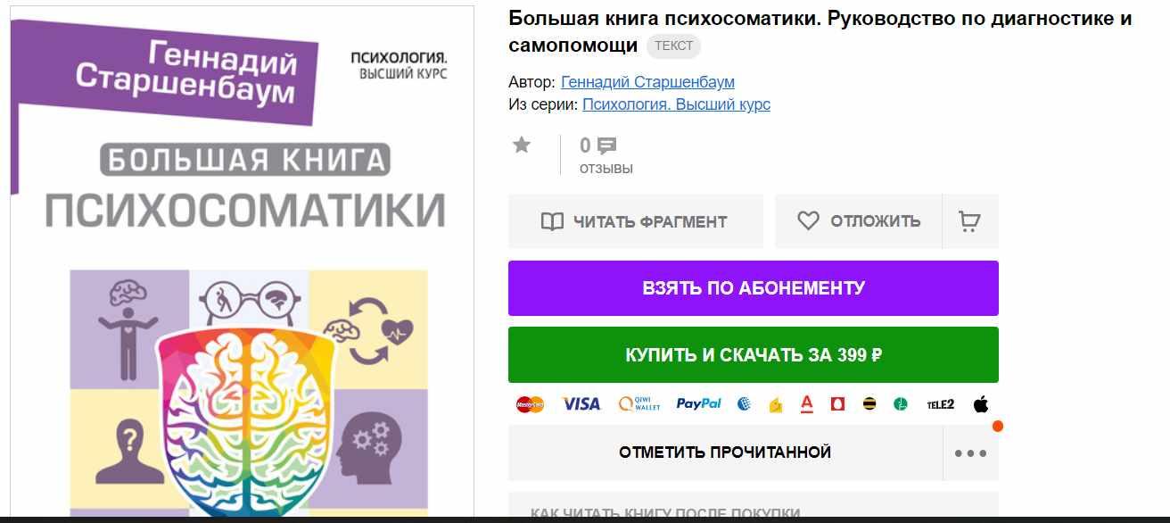Mark the book with ОТМЕТИТЬ ПРОЧИТАННОЙ
1170x523 pixels.
click(x=725, y=452)
